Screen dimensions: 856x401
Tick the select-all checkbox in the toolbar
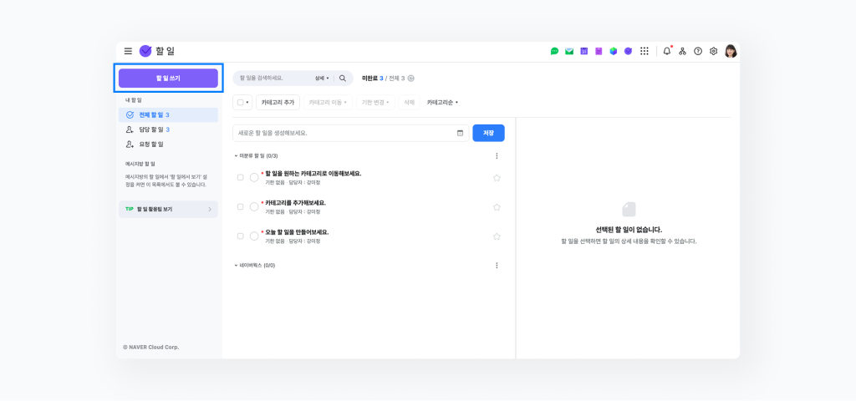(x=240, y=103)
